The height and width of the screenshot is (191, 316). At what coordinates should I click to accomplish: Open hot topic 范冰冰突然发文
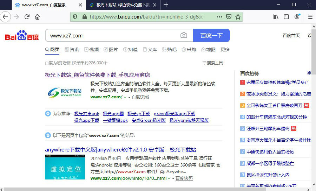[x=278, y=94]
